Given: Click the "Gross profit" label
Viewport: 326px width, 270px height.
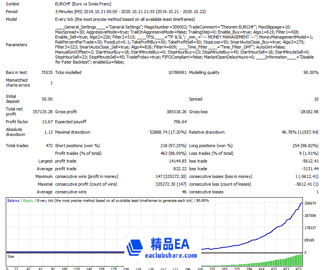Looking at the screenshot, I should 66,112.
